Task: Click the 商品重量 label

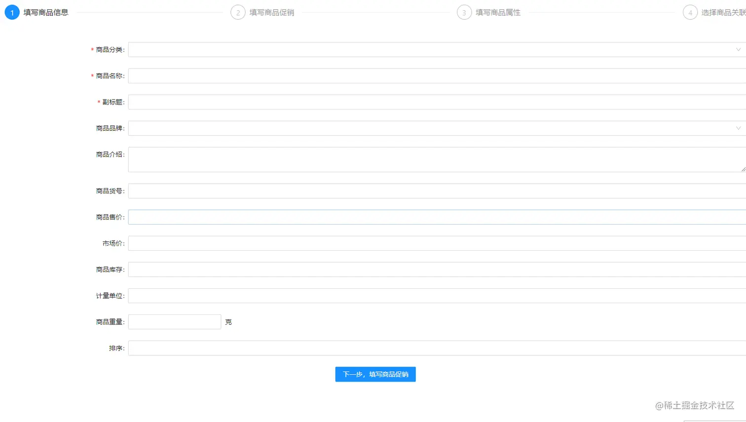Action: [110, 322]
